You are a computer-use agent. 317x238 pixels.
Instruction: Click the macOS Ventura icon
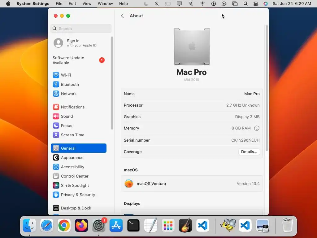(129, 183)
